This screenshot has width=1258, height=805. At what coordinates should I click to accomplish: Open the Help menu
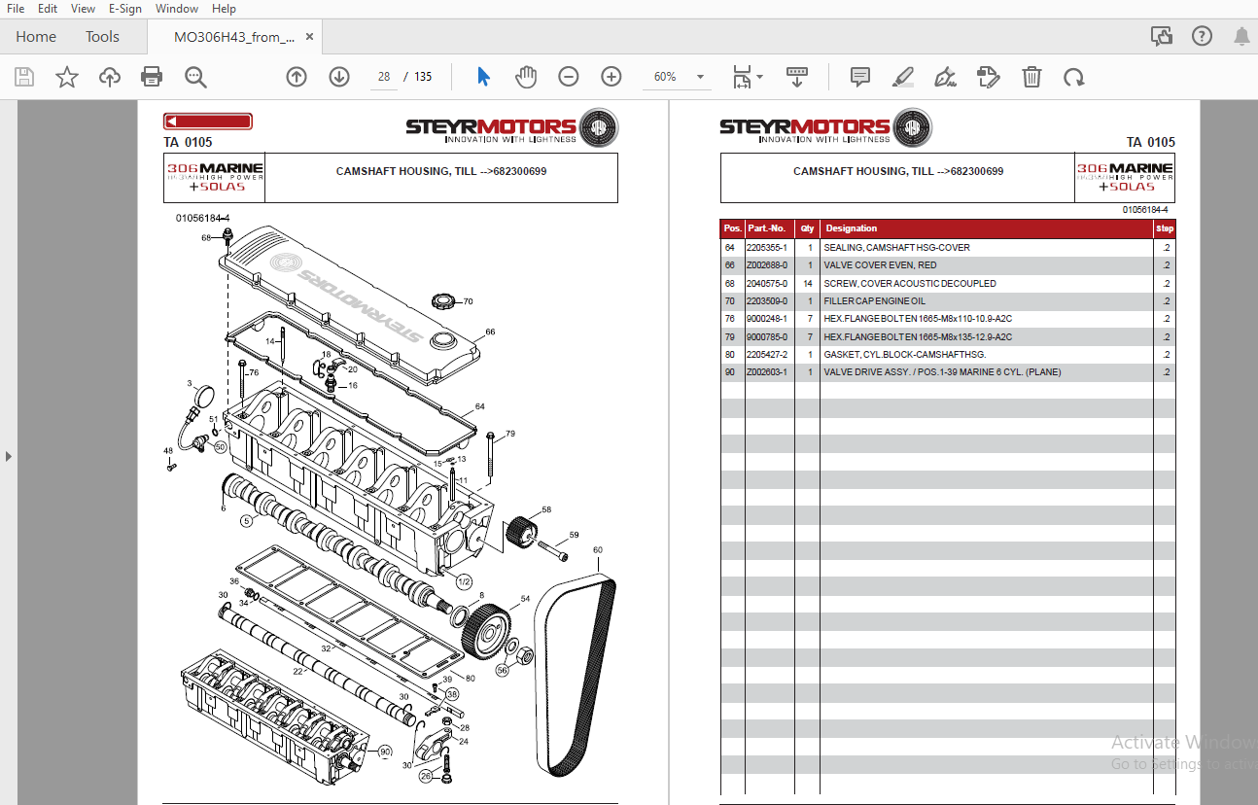tap(224, 9)
